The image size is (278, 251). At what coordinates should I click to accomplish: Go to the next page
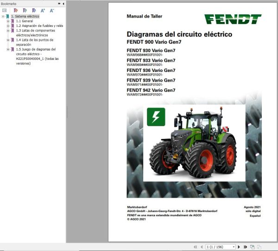tap(239, 247)
